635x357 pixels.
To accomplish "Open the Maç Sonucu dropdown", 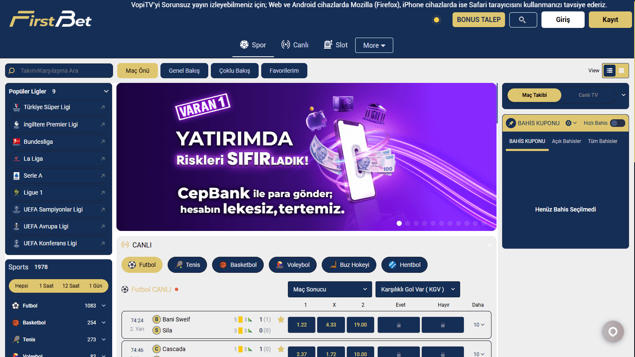I will [x=329, y=289].
